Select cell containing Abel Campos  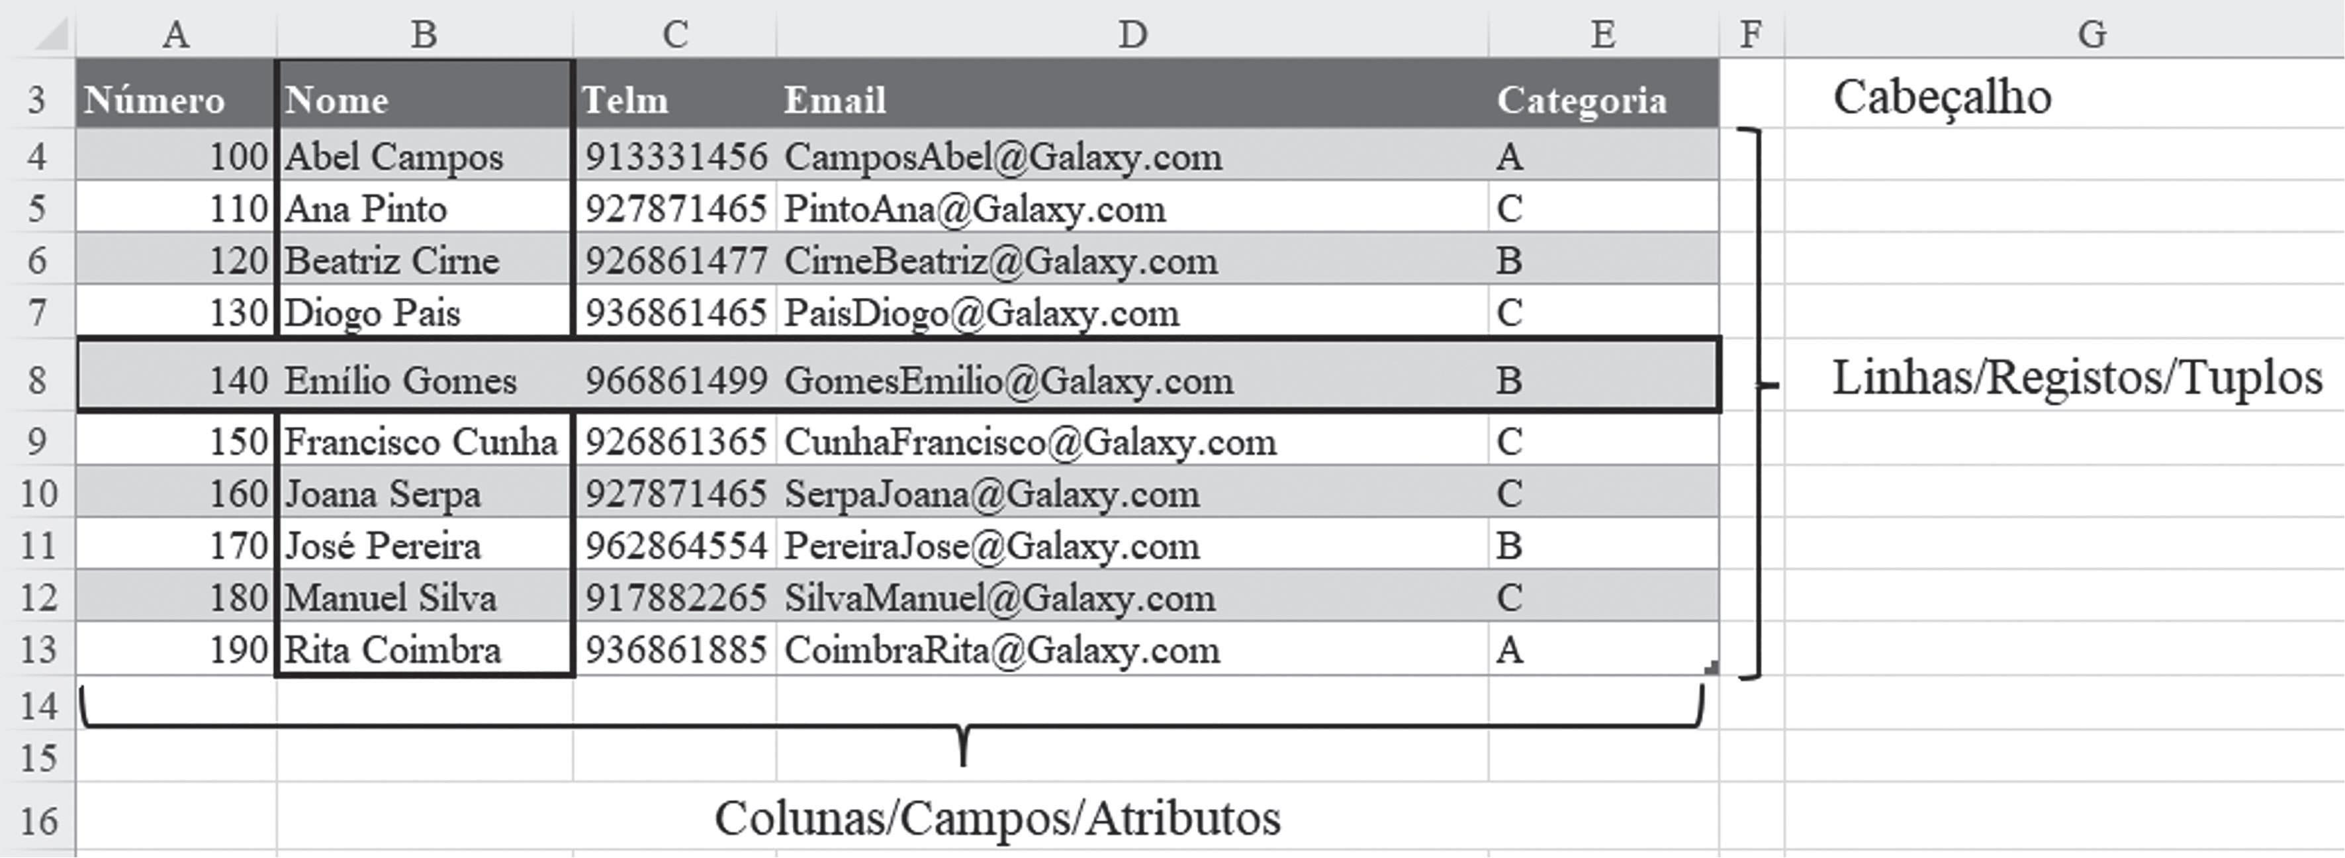[424, 156]
